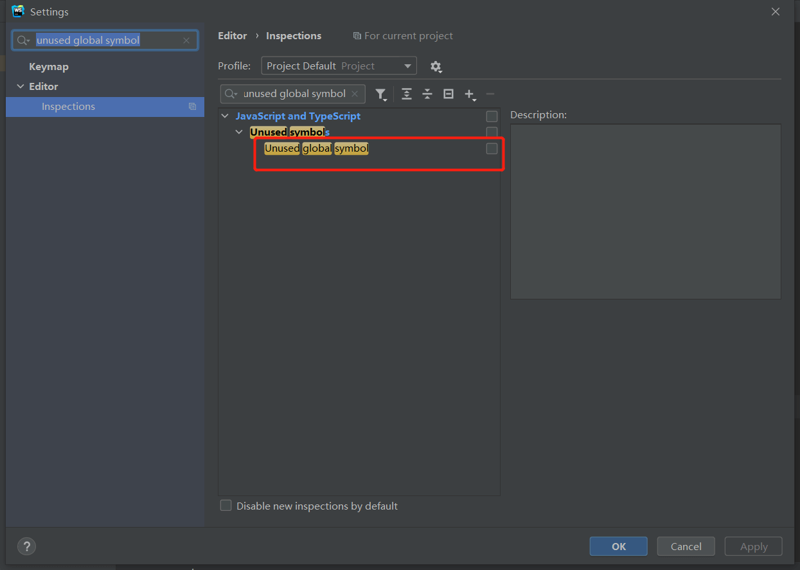Image resolution: width=800 pixels, height=570 pixels.
Task: Check Disable new inspections by default
Action: [x=226, y=506]
